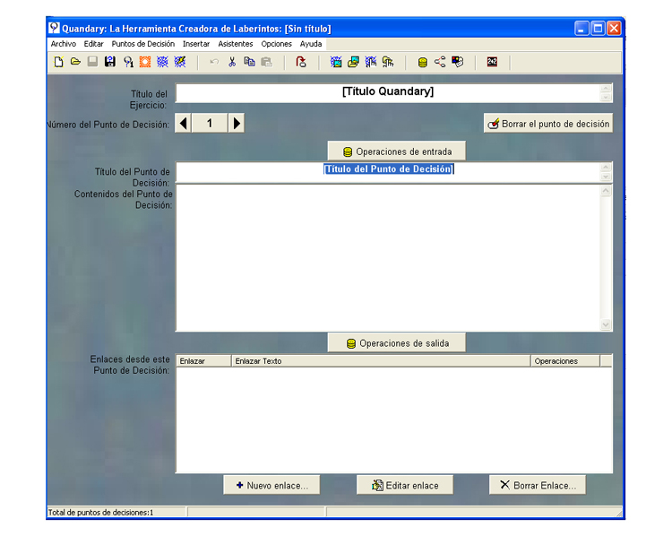The image size is (672, 536).
Task: Click the red 2x2 icon in toolbar
Action: point(492,62)
